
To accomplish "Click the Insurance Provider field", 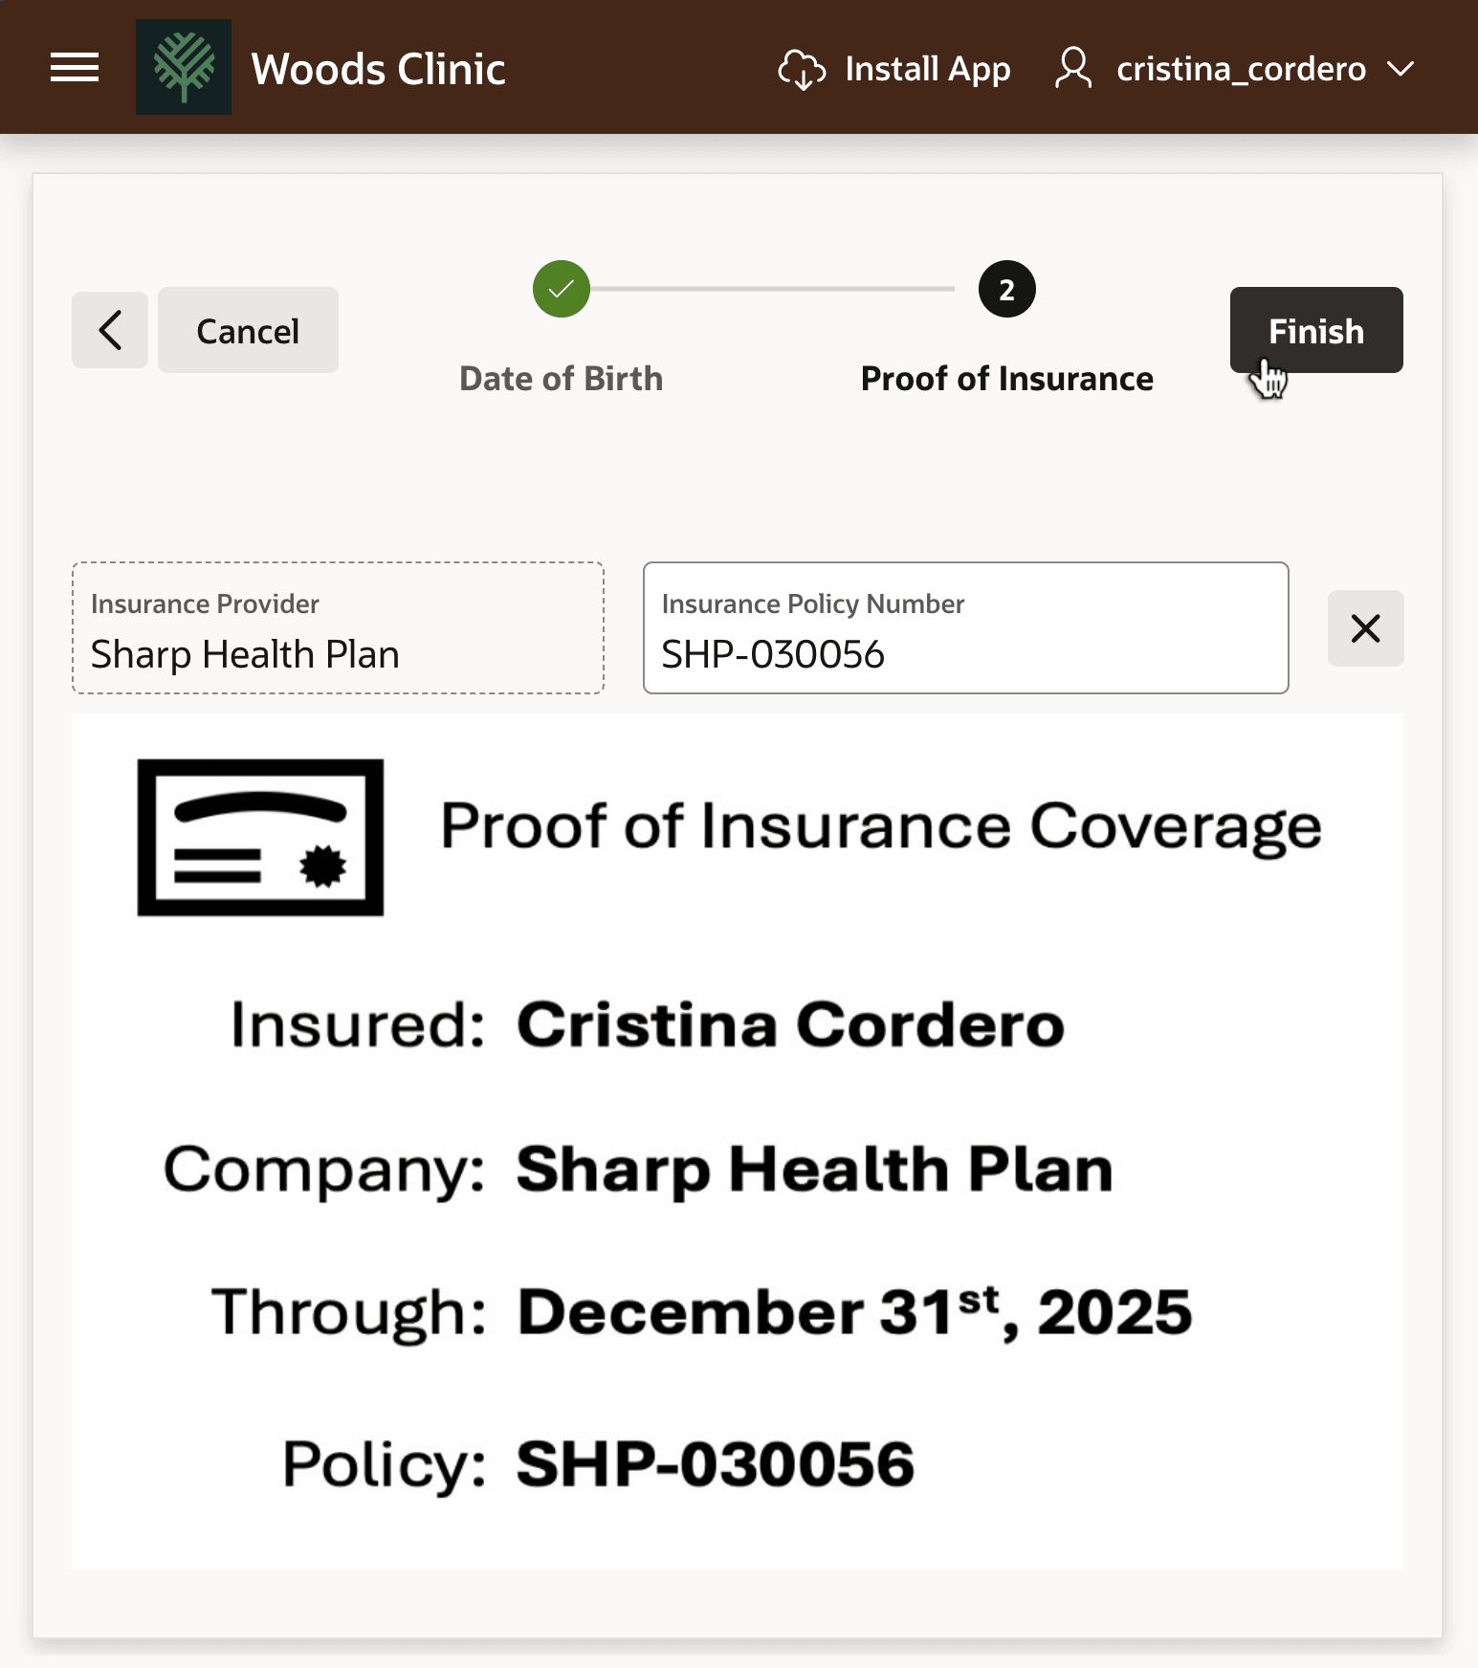I will (338, 628).
